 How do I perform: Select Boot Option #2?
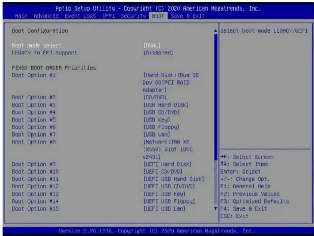coord(34,97)
